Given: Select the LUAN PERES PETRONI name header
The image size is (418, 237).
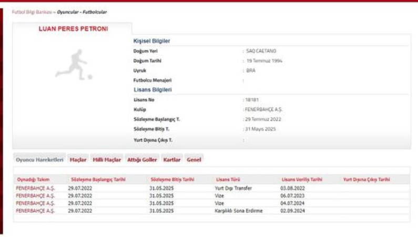Looking at the screenshot, I should click(x=73, y=29).
